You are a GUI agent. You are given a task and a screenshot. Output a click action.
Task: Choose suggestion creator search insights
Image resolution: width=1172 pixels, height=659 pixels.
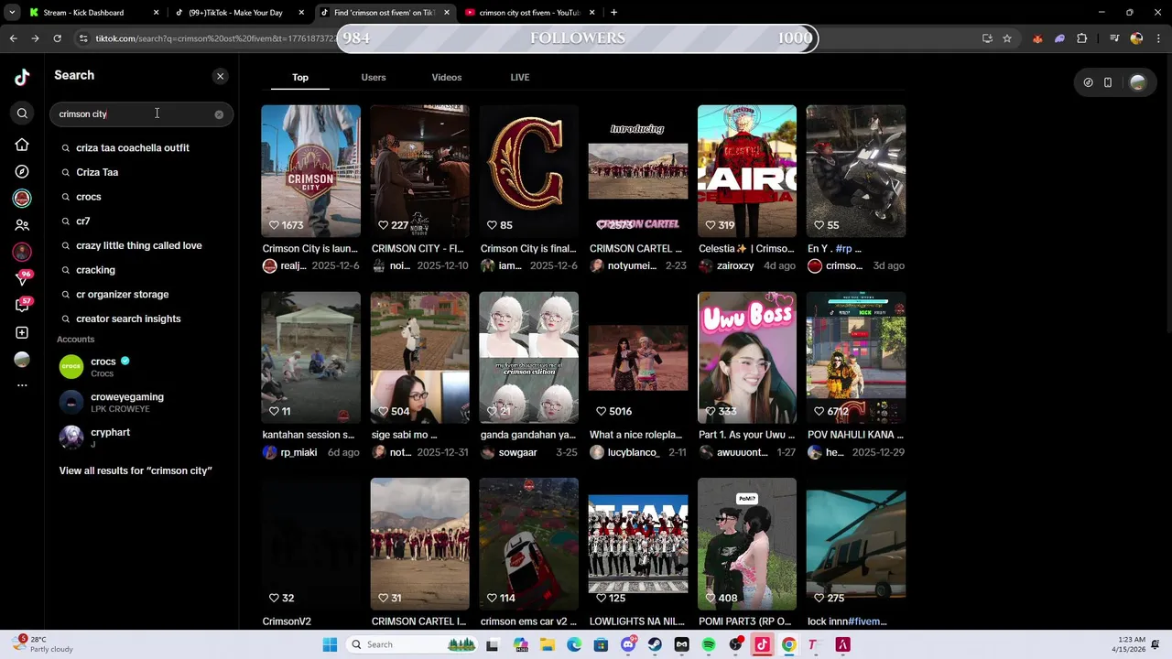point(128,319)
